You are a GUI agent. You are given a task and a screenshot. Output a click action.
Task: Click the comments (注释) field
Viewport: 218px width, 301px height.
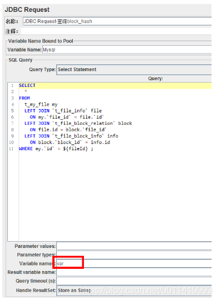click(116, 31)
